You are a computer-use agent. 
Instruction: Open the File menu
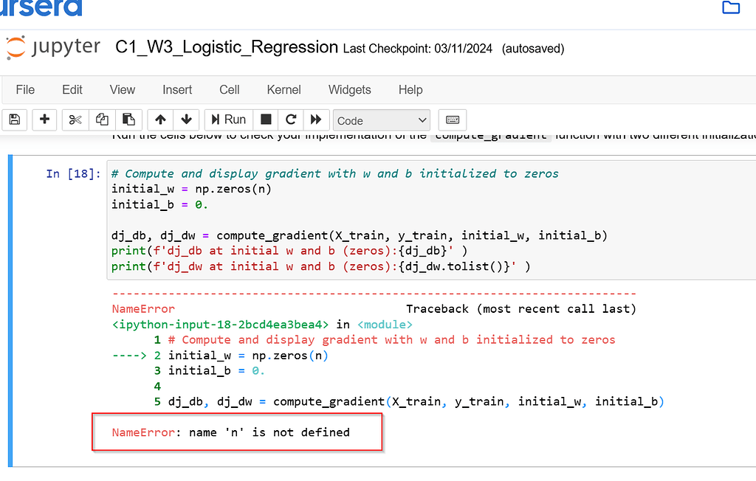pyautogui.click(x=24, y=89)
